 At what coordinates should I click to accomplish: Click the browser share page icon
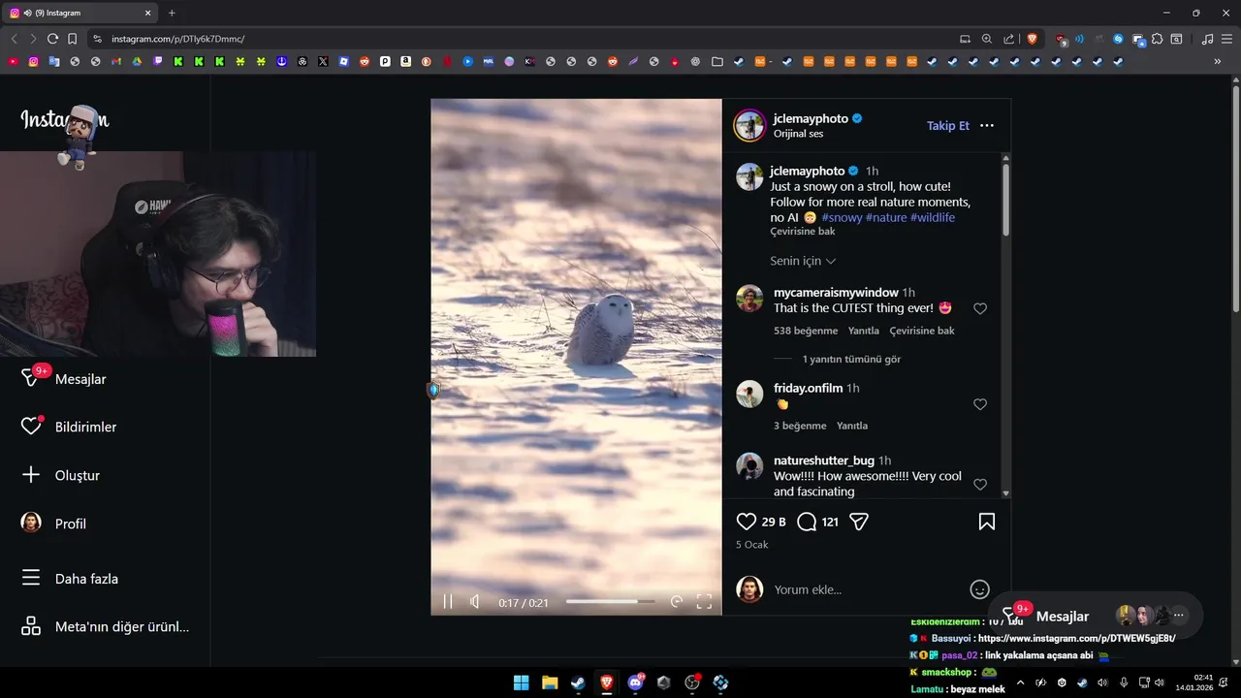tap(1009, 39)
